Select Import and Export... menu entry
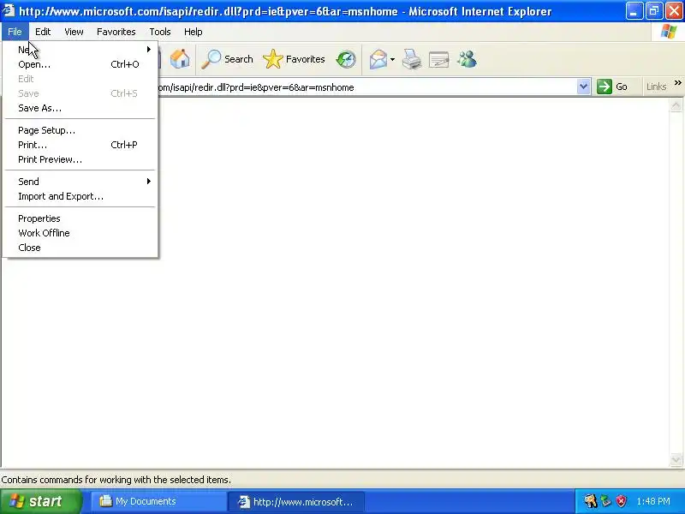Viewport: 685px width, 514px height. tap(80, 196)
